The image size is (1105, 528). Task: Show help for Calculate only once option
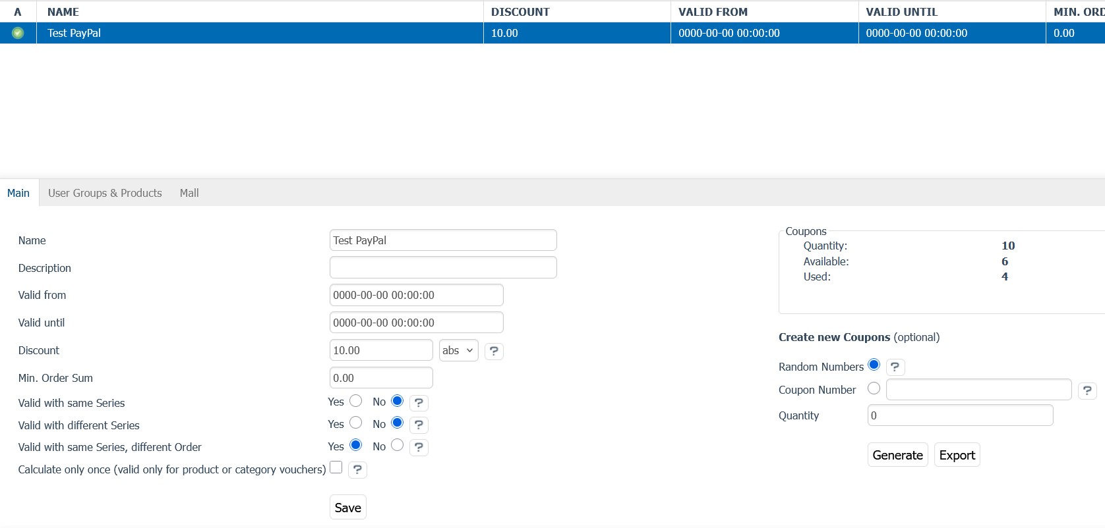pyautogui.click(x=357, y=469)
